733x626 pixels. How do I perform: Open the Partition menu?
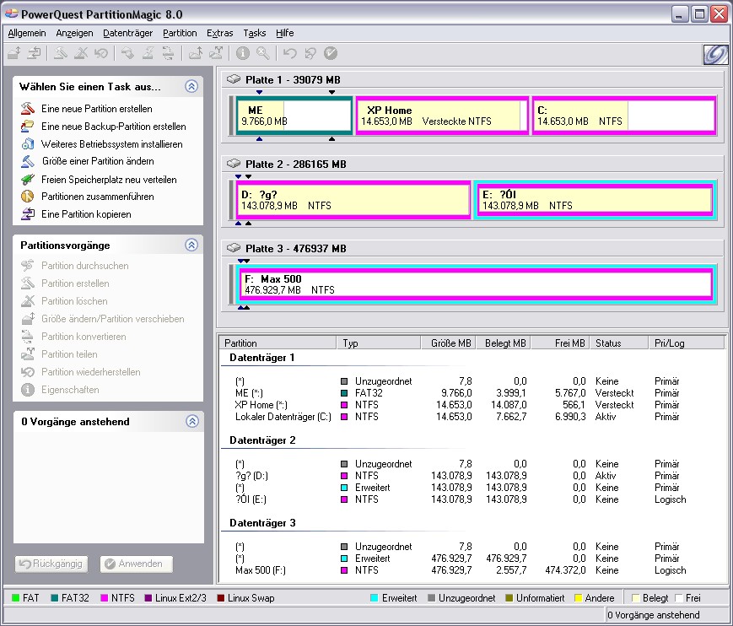click(180, 33)
